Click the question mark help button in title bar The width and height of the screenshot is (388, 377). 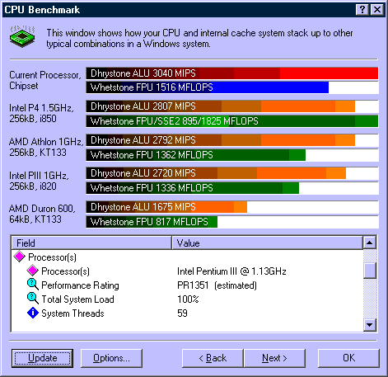click(x=362, y=10)
